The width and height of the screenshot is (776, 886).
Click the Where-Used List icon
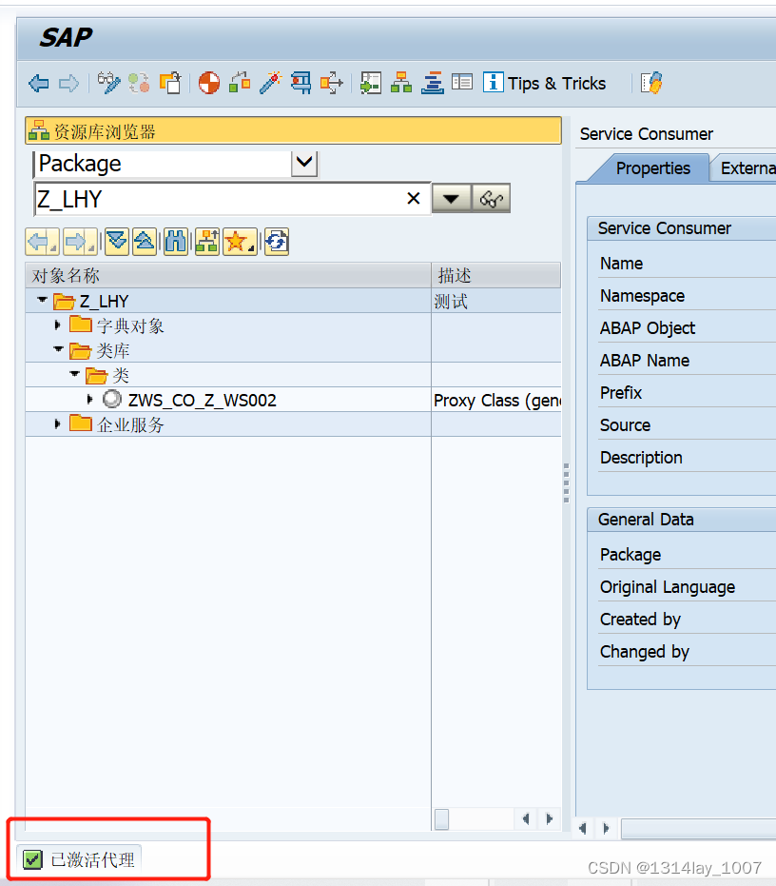[x=371, y=83]
